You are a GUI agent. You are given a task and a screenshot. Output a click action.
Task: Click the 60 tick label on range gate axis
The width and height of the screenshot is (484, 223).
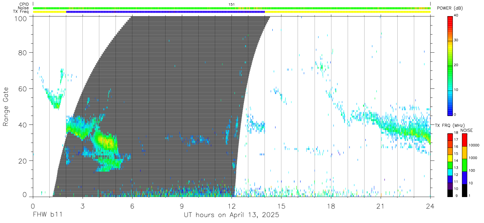[23, 89]
